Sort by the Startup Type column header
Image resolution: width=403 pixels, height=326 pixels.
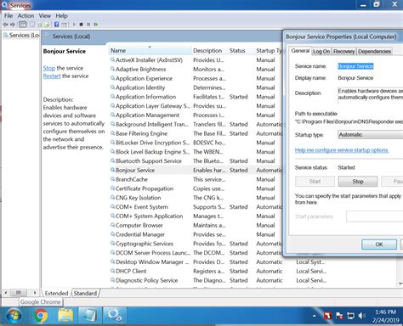coord(269,50)
